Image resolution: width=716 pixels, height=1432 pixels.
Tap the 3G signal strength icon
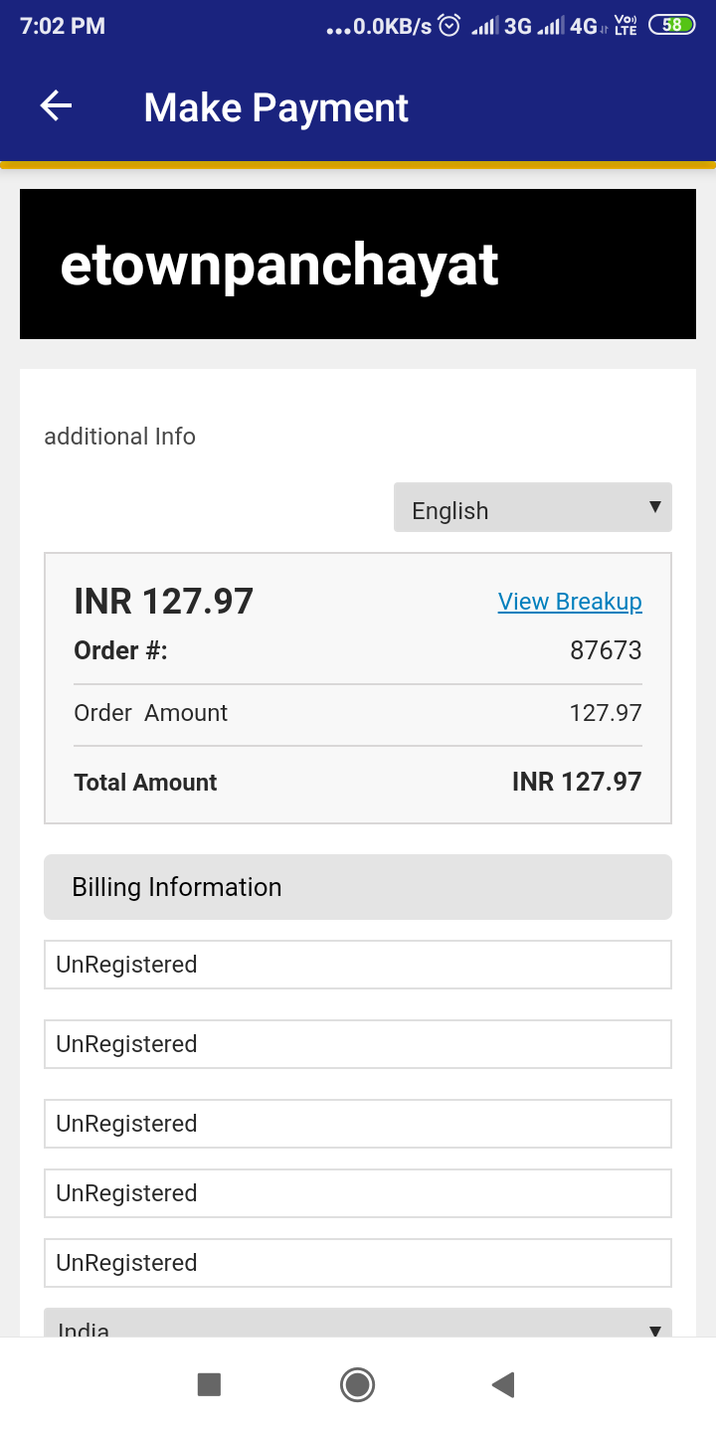pyautogui.click(x=502, y=25)
